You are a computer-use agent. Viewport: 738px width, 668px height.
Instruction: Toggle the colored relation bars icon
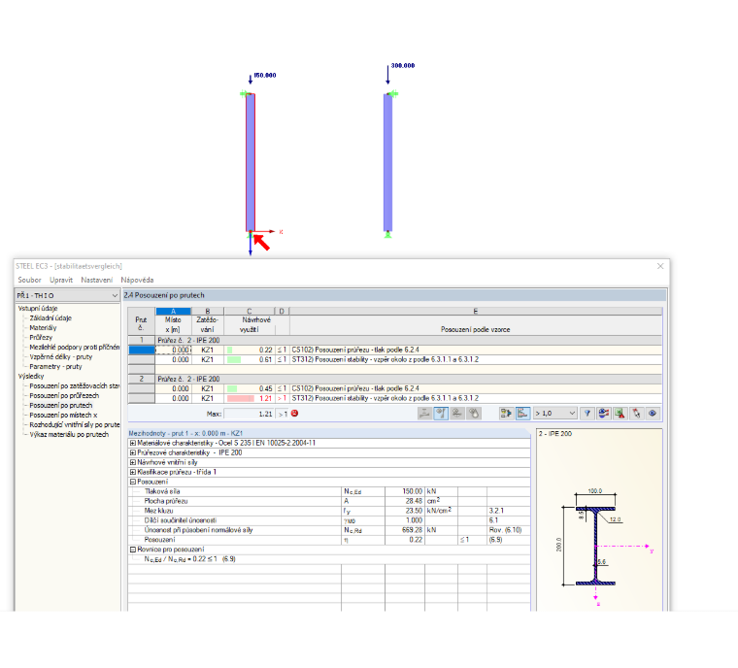point(522,414)
